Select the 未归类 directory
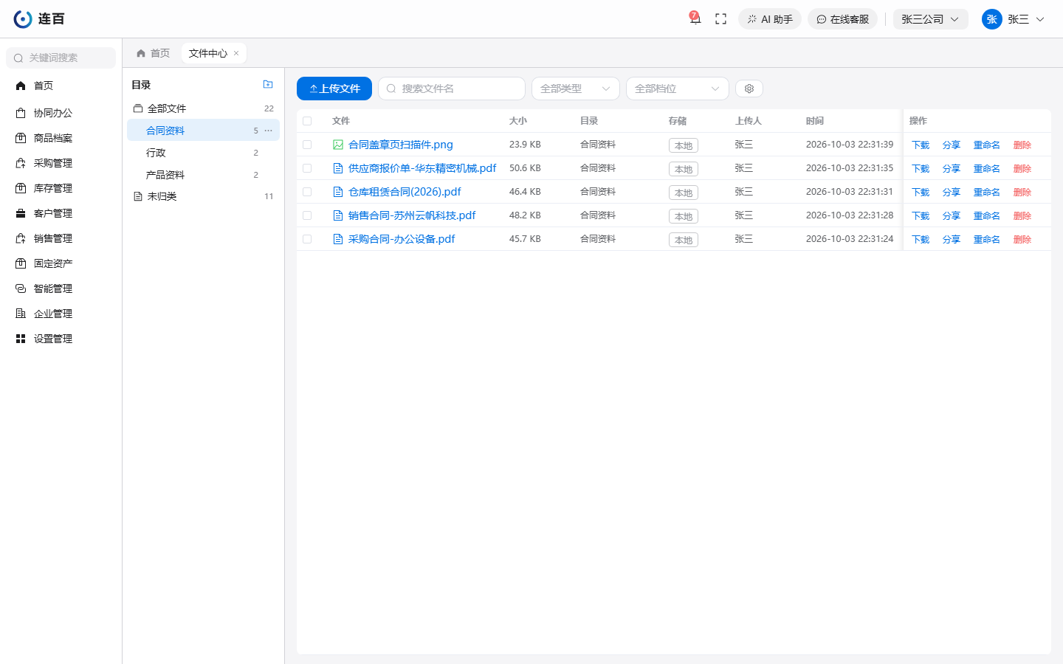The height and width of the screenshot is (664, 1063). (203, 196)
